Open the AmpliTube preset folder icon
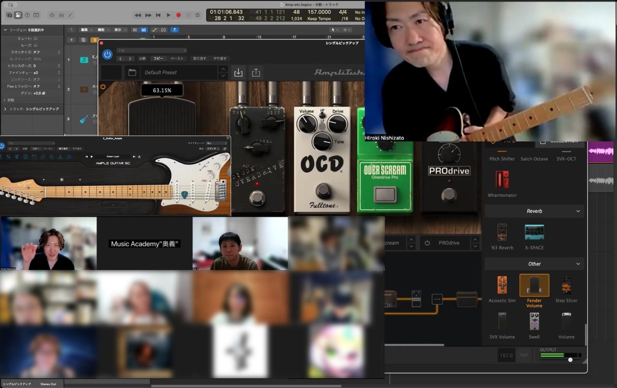 [132, 72]
